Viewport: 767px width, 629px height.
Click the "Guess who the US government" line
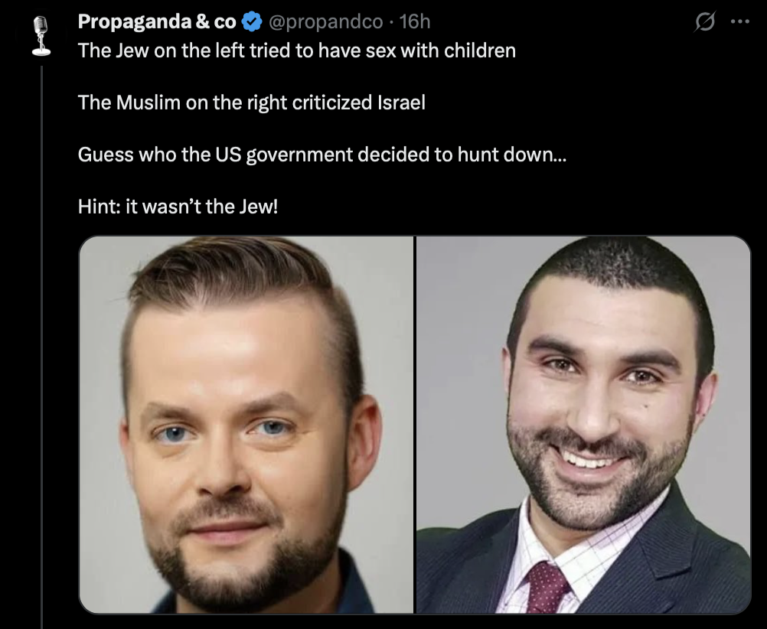click(321, 155)
